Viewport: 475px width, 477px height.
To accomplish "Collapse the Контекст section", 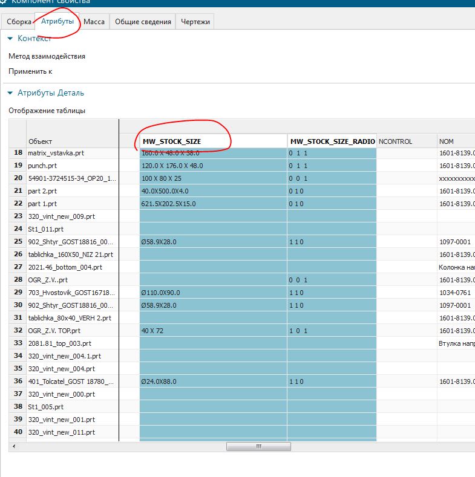I will (10, 38).
